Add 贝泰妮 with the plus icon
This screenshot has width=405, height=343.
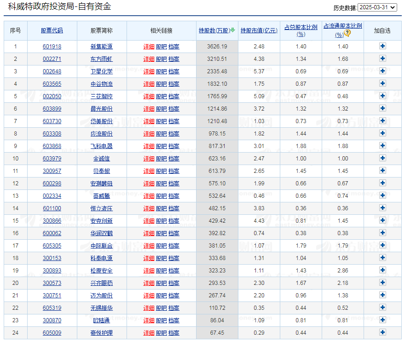pyautogui.click(x=382, y=171)
